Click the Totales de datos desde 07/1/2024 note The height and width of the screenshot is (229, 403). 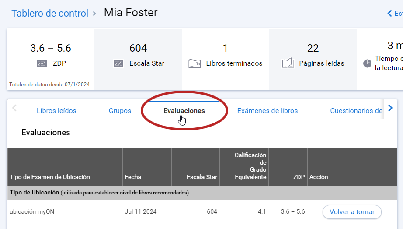[x=50, y=85]
